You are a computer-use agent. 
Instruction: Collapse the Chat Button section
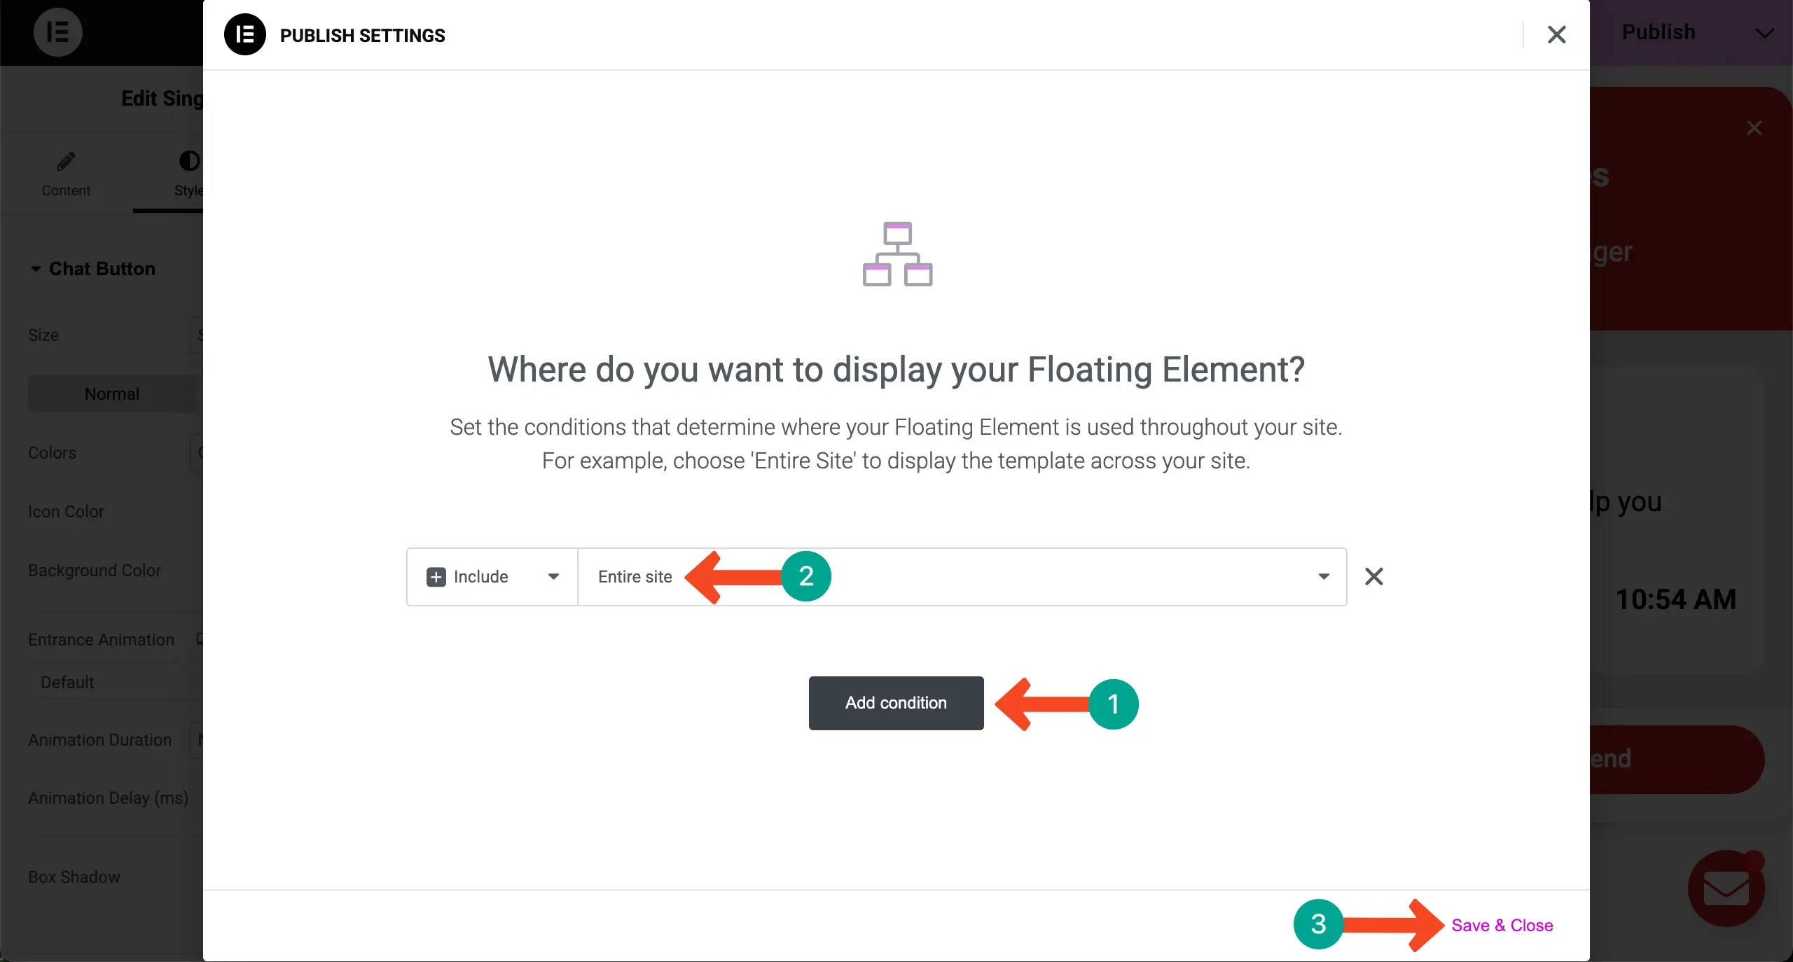tap(36, 269)
